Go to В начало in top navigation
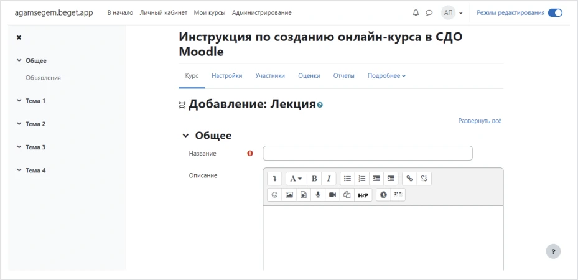This screenshot has height=280, width=578. (120, 13)
